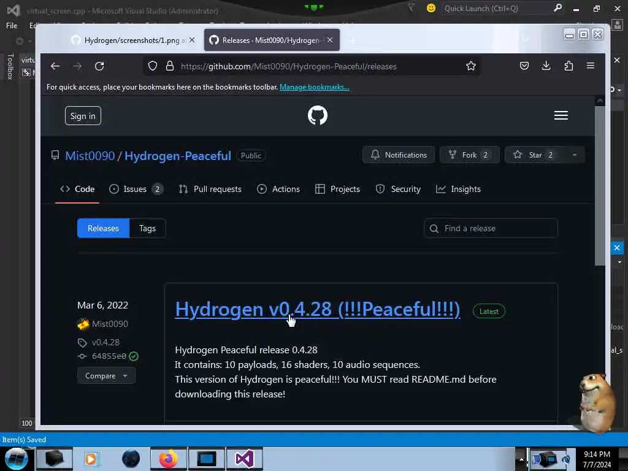The image size is (628, 471).
Task: Open the Firefox downloads panel
Action: (546, 66)
